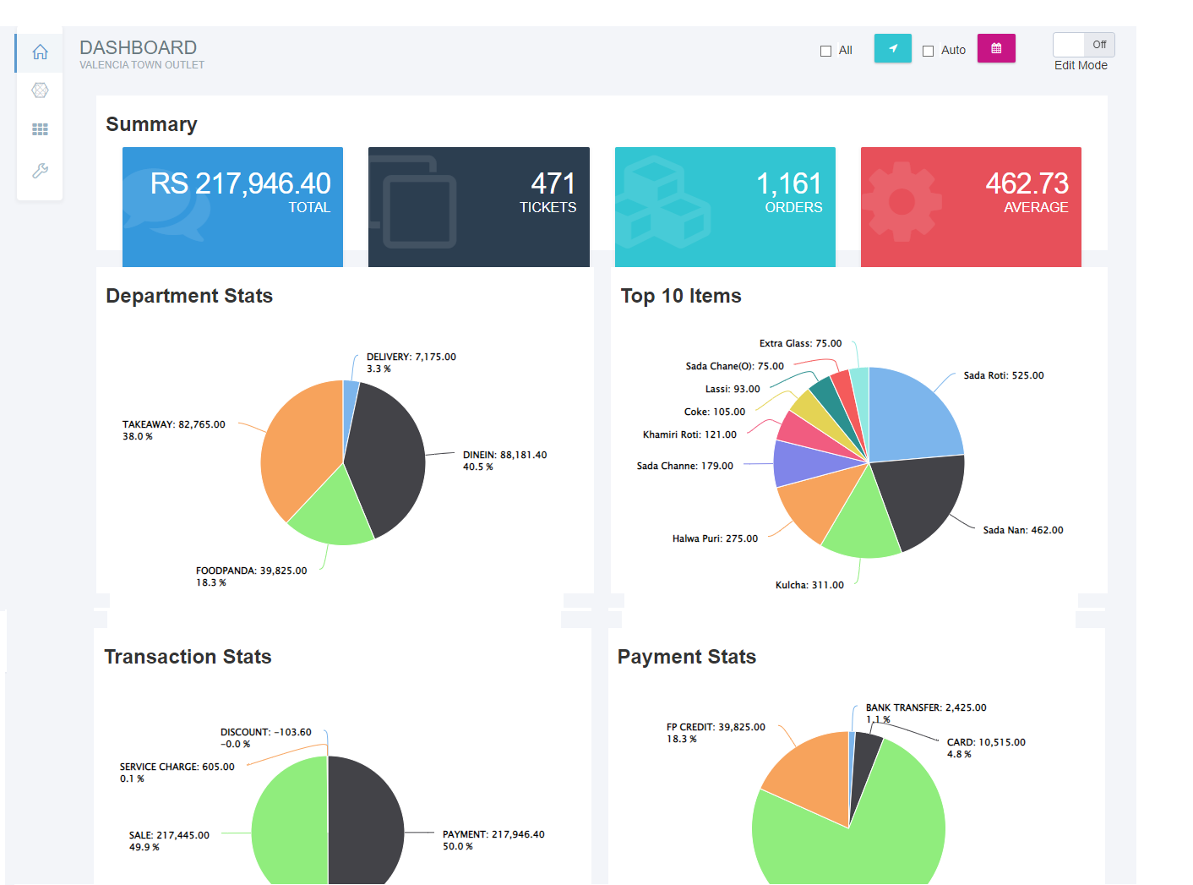The image size is (1193, 885).
Task: Click the SERVICE CHARGE: 605.00 label
Action: (x=177, y=767)
